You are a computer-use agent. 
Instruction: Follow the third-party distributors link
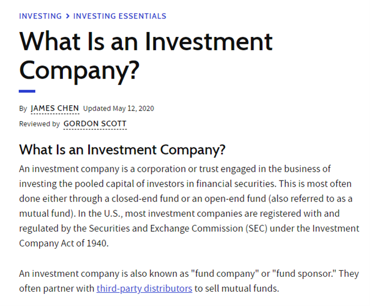click(x=144, y=288)
